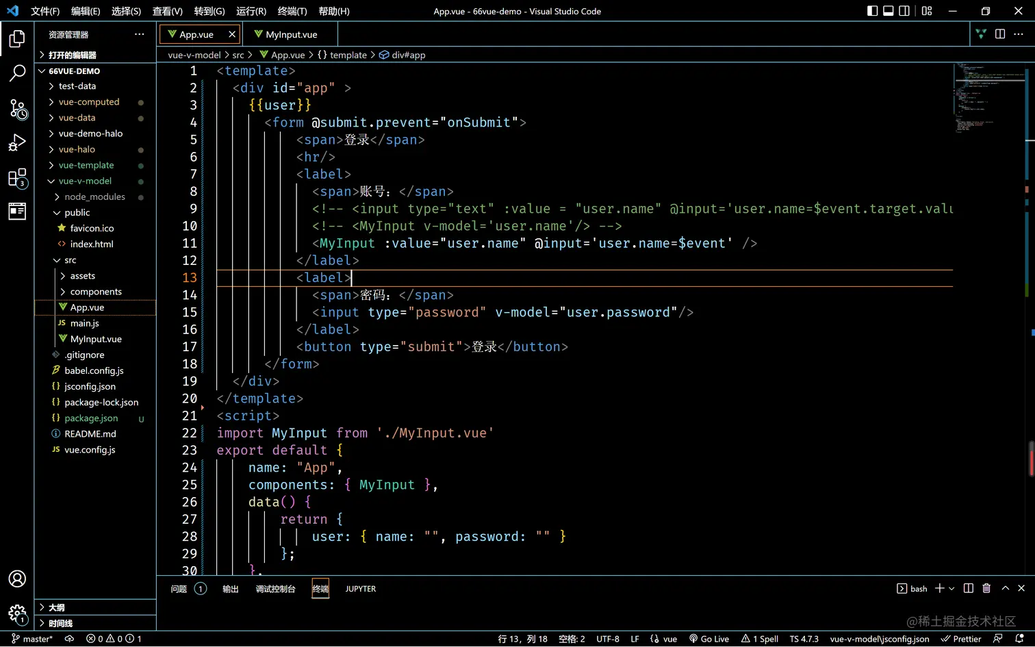Expand the 大纲 outline section
Viewport: 1035px width, 647px height.
(x=95, y=607)
